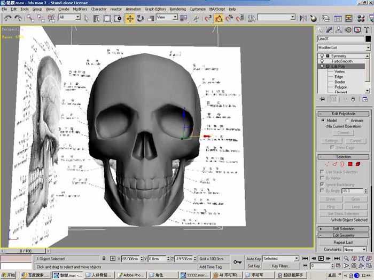
Task: Click Configure Modifier Sets icon
Action: point(365,99)
